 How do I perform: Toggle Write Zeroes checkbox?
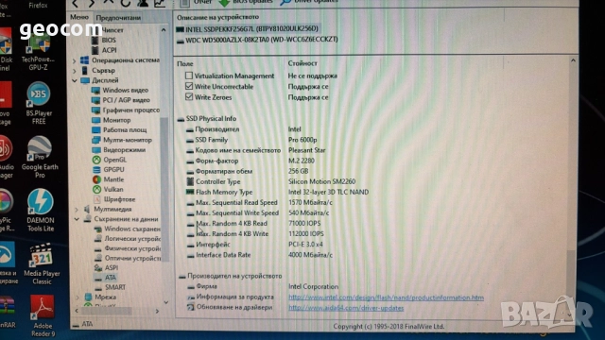(189, 96)
